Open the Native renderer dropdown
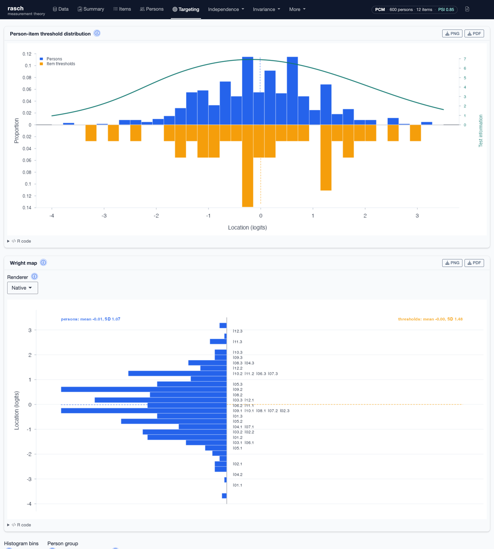Screen dimensions: 494x549 [23, 288]
